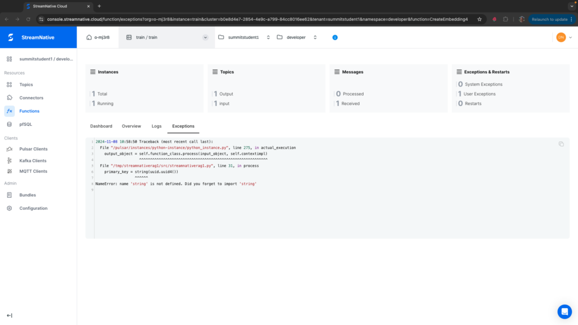The width and height of the screenshot is (578, 325).
Task: Bookmark this page with the star icon
Action: point(479,19)
